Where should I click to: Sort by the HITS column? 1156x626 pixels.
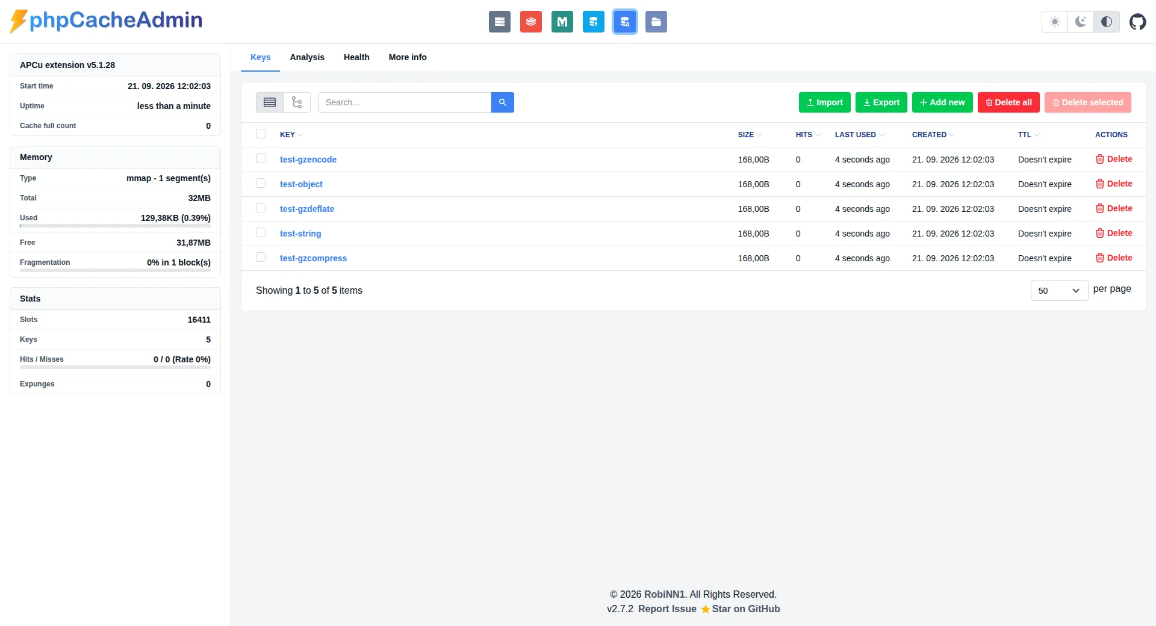[x=807, y=135]
